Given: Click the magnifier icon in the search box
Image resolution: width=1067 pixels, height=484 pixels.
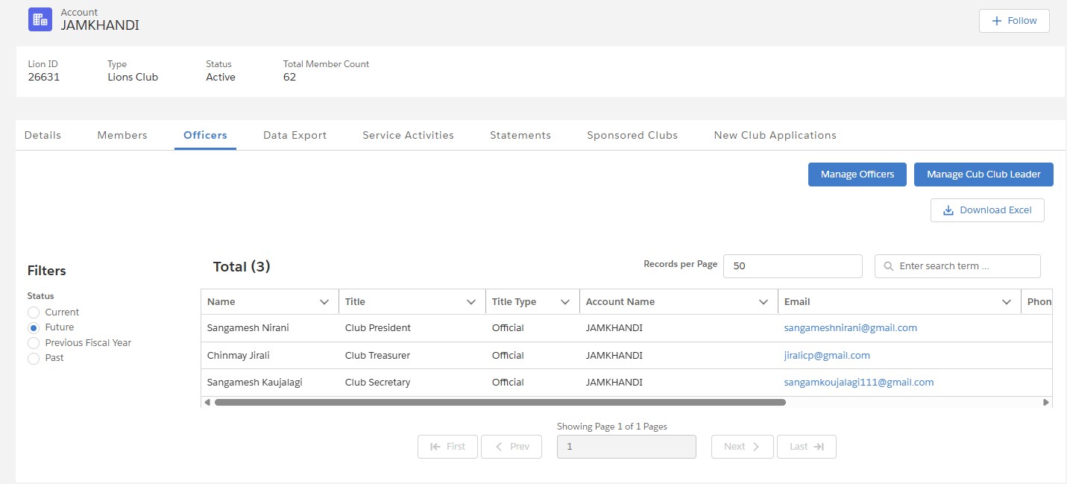Looking at the screenshot, I should pos(888,266).
